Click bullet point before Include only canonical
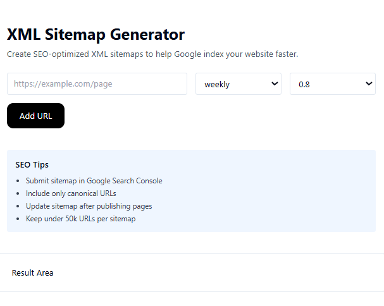 tap(17, 193)
